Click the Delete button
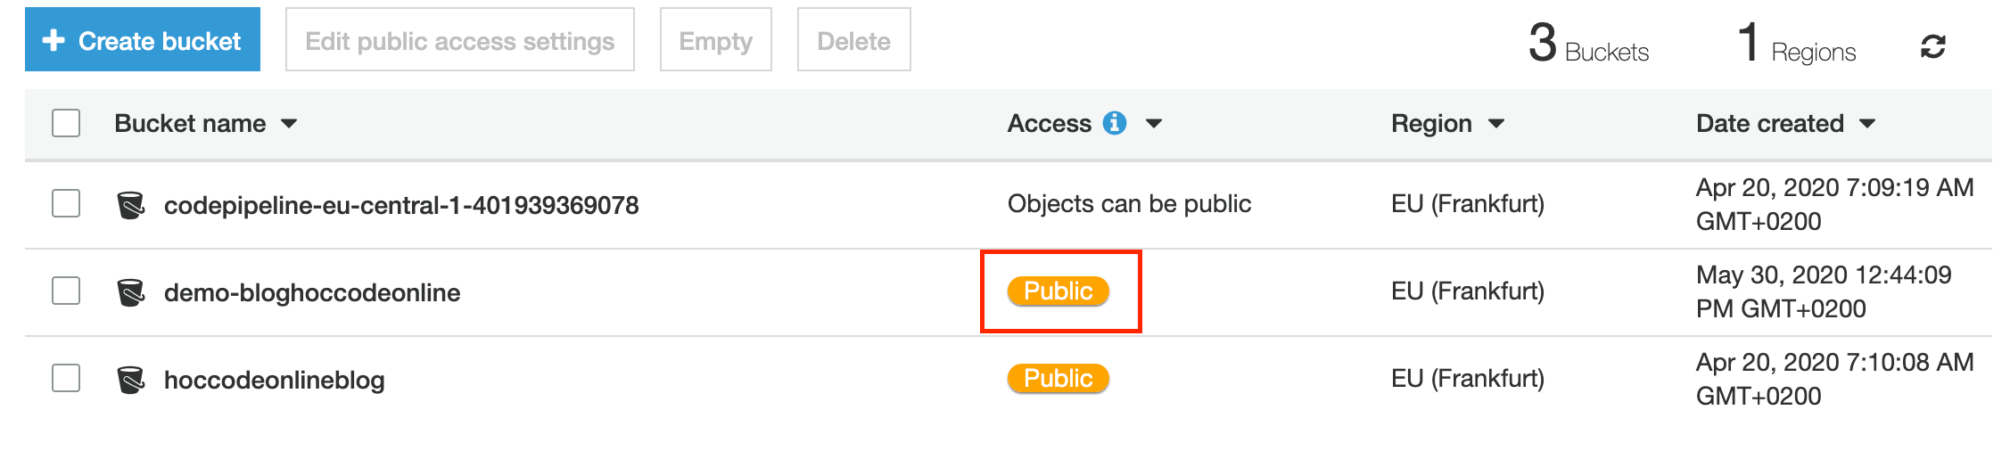 (x=853, y=40)
